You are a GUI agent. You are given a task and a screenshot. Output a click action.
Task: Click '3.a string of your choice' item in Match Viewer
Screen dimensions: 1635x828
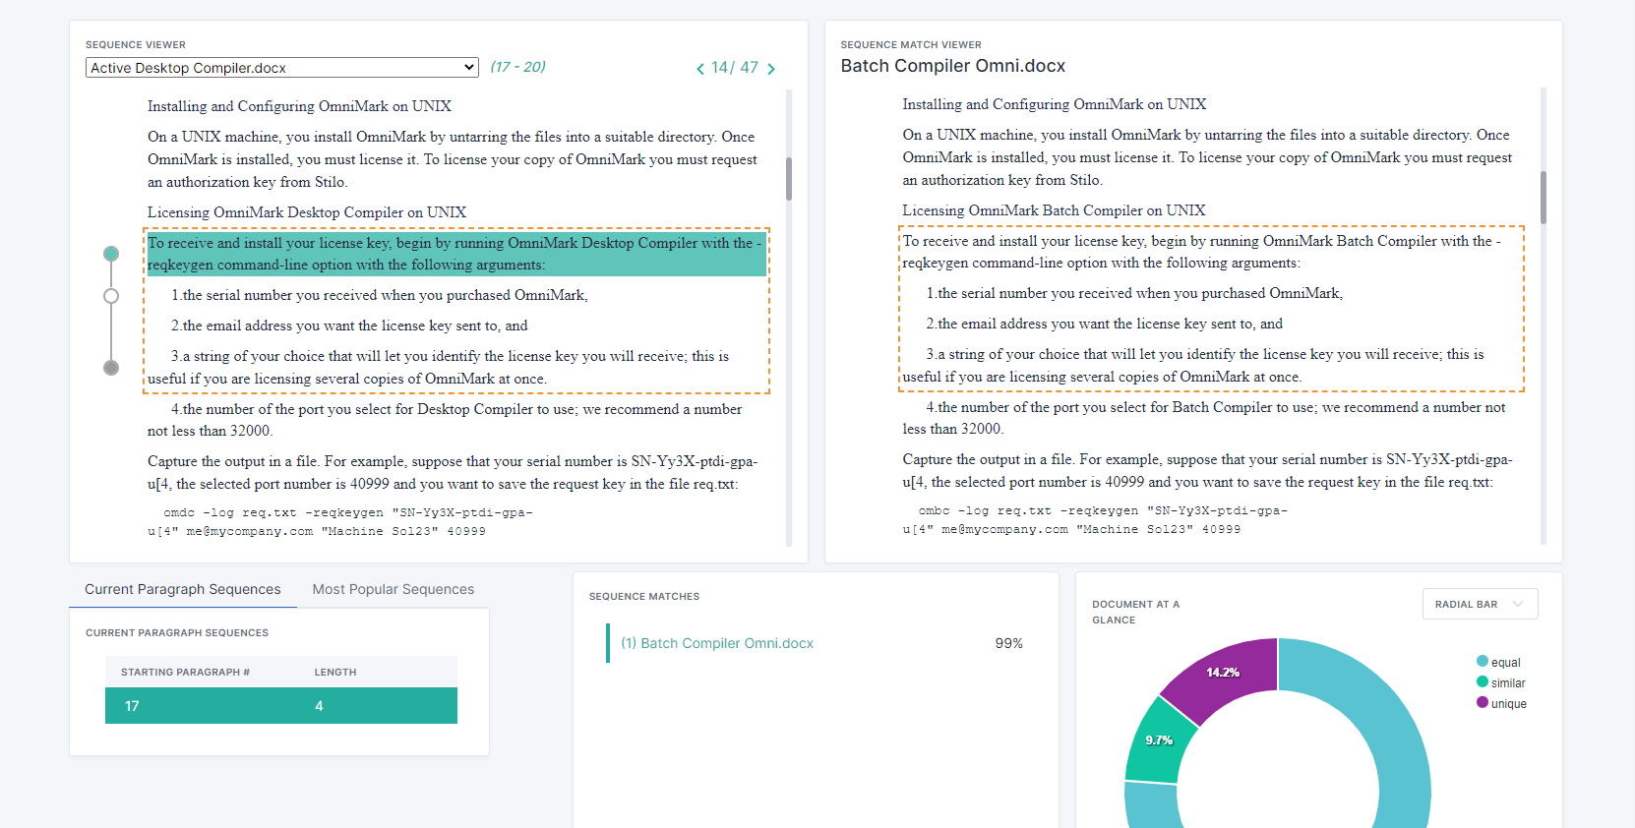(1193, 366)
